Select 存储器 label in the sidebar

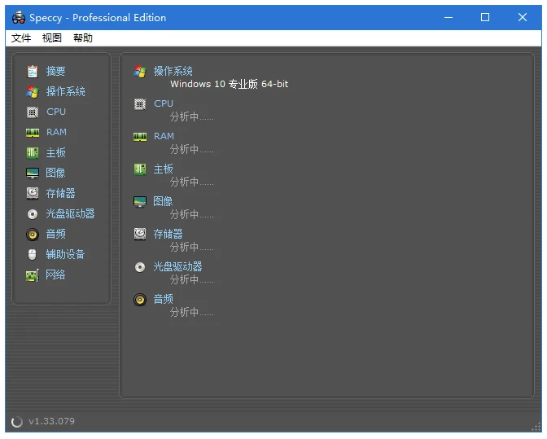click(61, 193)
